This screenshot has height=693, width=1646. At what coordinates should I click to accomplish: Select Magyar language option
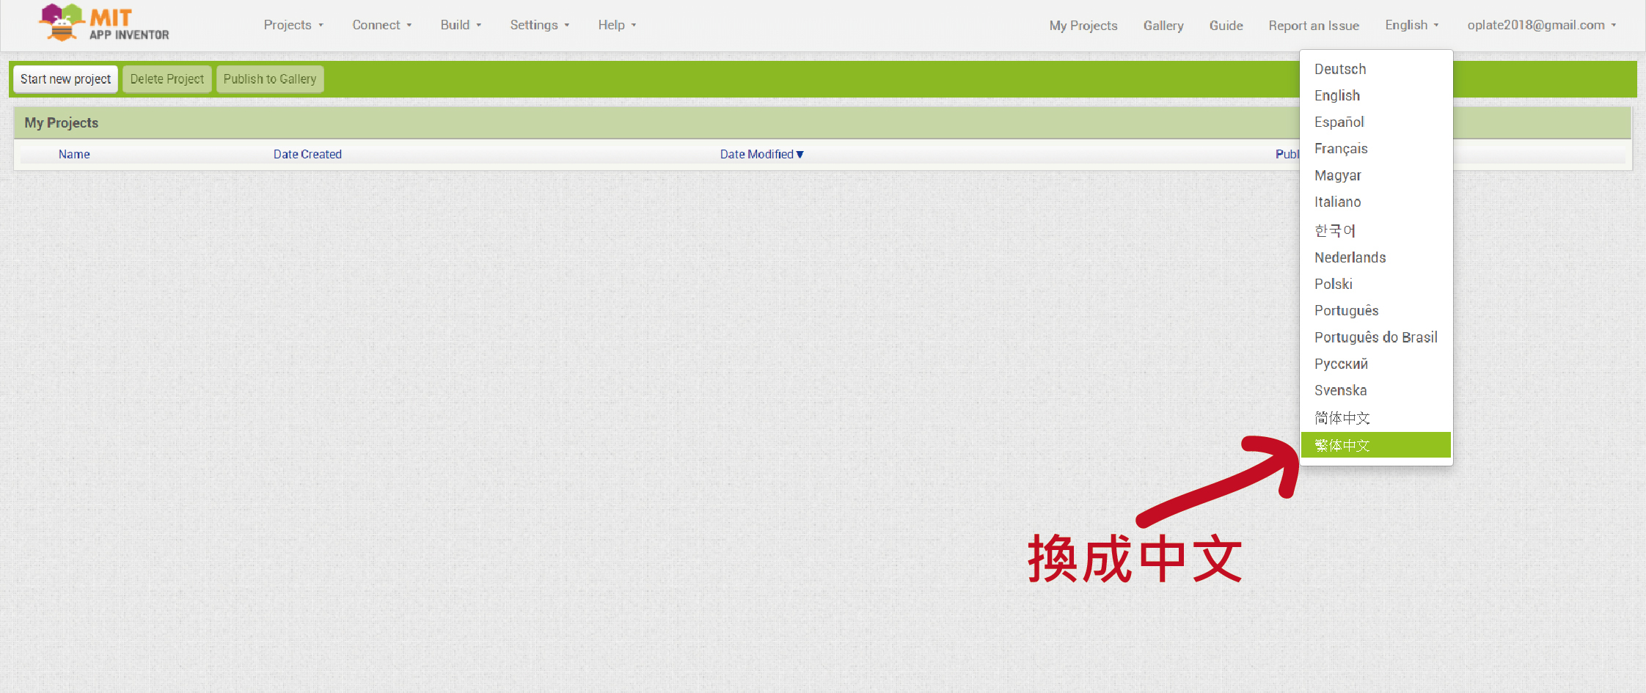pyautogui.click(x=1376, y=175)
